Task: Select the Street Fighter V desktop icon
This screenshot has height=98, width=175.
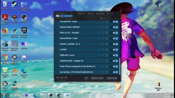Action: point(14,19)
